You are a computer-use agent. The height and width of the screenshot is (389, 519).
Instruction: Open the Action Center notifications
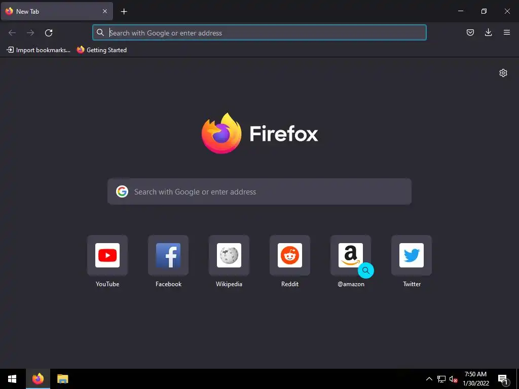coord(503,379)
